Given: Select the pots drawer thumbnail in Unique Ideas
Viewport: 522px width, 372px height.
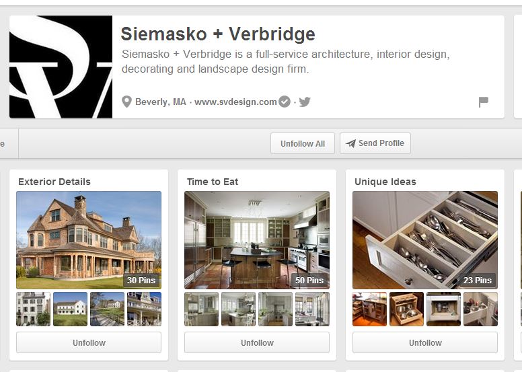Looking at the screenshot, I should tap(406, 309).
